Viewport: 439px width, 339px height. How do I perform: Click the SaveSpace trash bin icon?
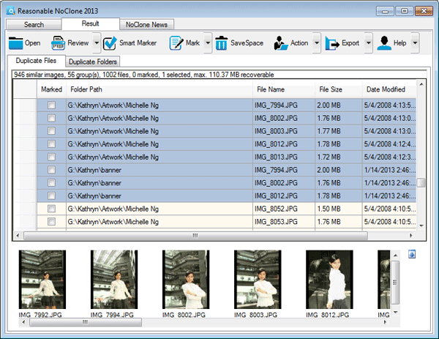[221, 43]
